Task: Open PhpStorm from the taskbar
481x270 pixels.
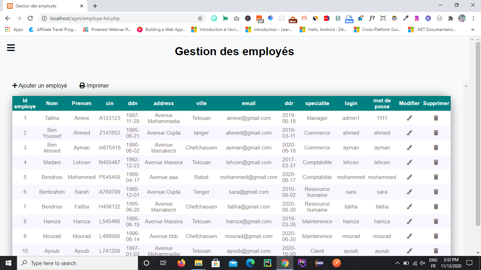Action: pos(302,263)
